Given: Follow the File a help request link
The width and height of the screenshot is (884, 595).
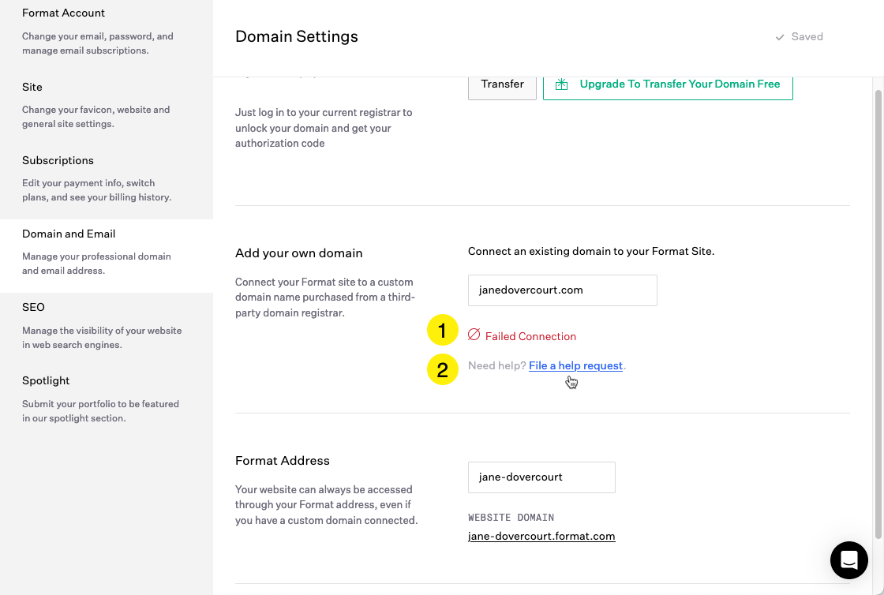Looking at the screenshot, I should [x=575, y=365].
